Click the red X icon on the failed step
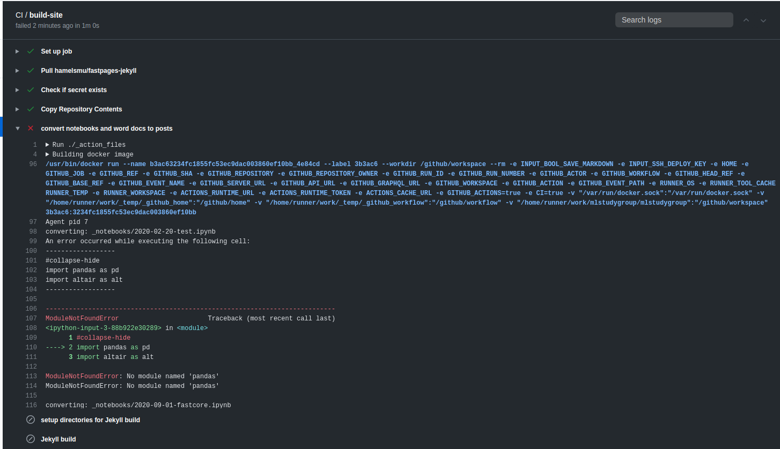The width and height of the screenshot is (780, 449). click(x=31, y=128)
